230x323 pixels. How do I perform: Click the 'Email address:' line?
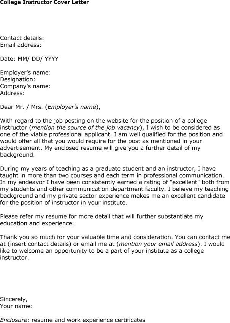tap(21, 45)
